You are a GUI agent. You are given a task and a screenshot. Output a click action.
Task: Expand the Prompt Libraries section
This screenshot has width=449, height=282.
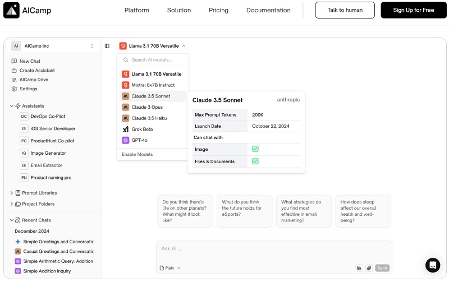point(12,193)
